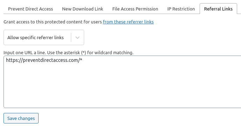241x128 pixels.
Task: Click the active Referral Links tab
Action: 218,9
